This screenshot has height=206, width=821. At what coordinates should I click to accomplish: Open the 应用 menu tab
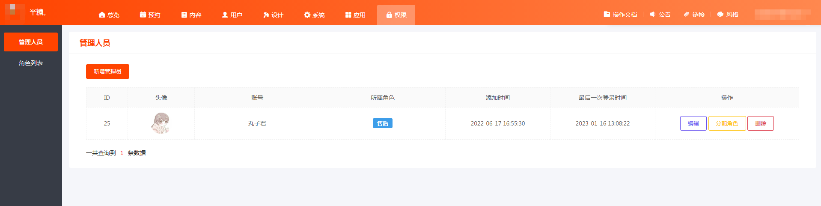(355, 15)
